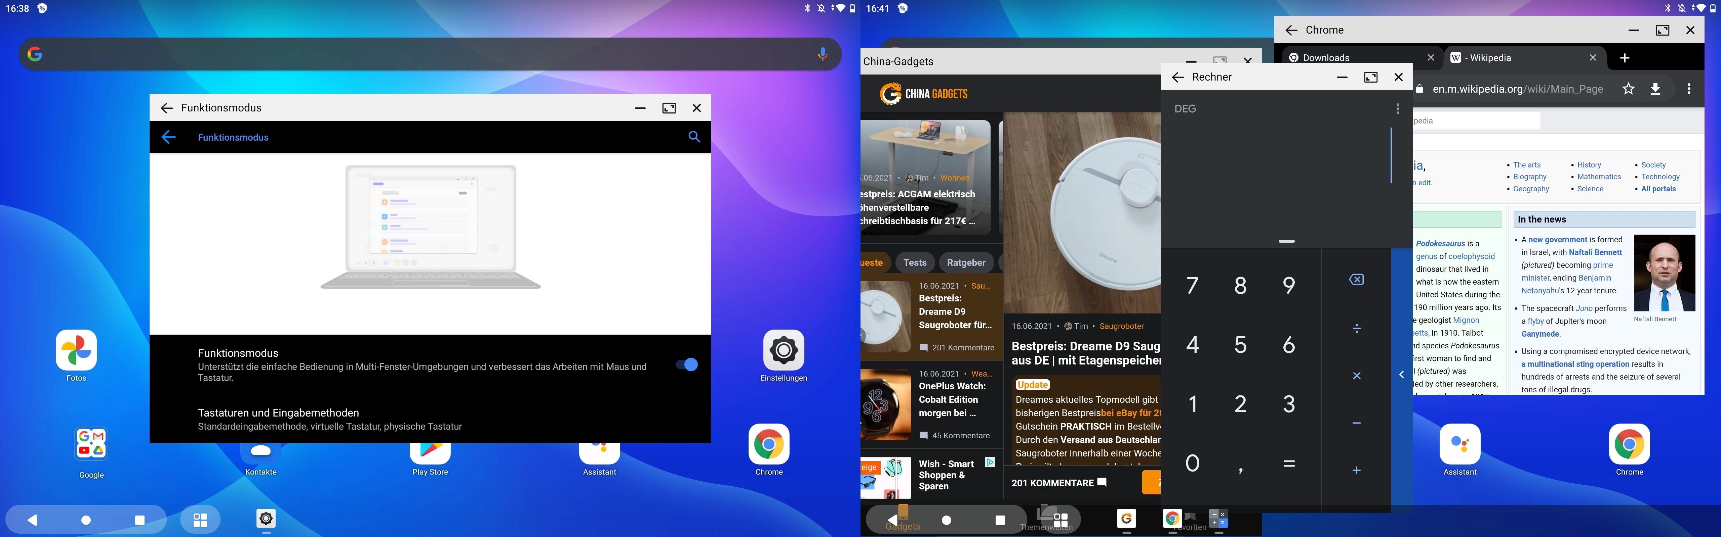The height and width of the screenshot is (537, 1721).
Task: Toggle the Funktionsmodus switch
Action: coord(687,364)
